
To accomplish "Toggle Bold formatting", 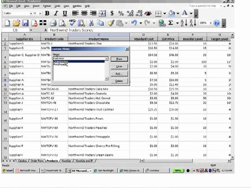I will (47, 13).
